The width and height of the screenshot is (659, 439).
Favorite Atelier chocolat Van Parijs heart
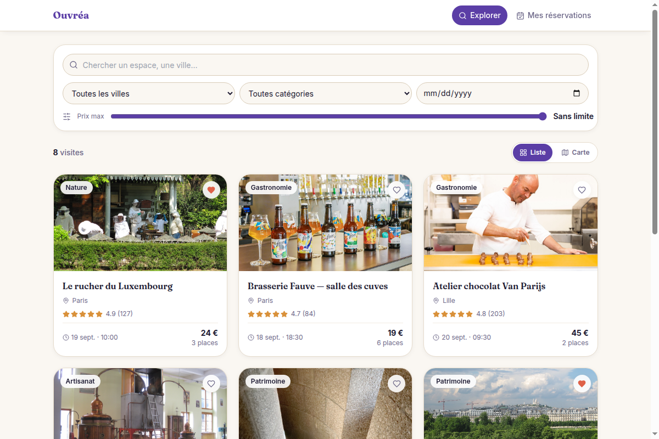[582, 190]
